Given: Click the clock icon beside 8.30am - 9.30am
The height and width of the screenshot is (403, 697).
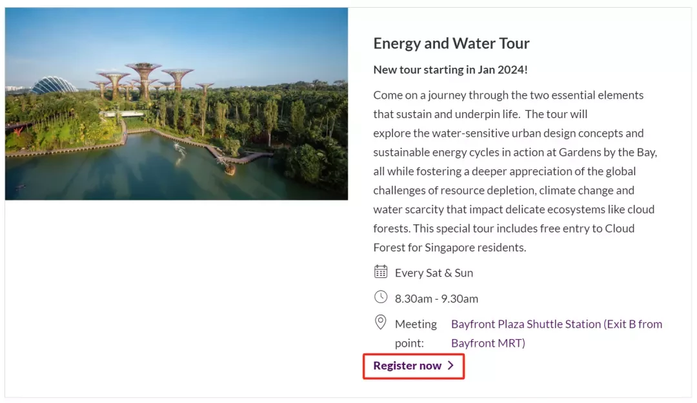Looking at the screenshot, I should (x=381, y=297).
